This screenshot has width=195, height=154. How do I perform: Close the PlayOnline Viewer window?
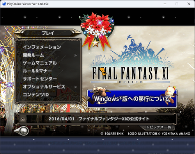click(x=189, y=4)
